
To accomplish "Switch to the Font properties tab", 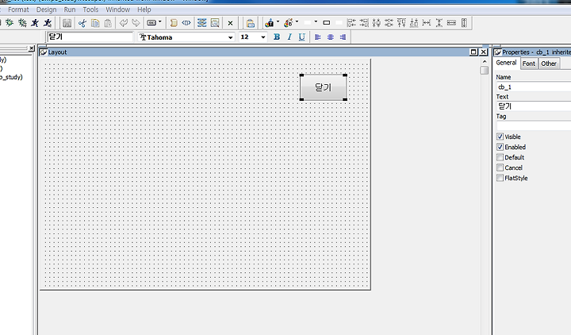I will (x=529, y=64).
